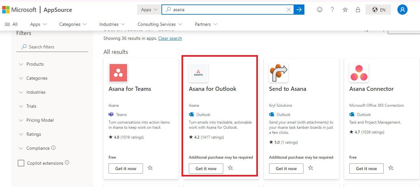Enable the Copilot extensions checkbox
This screenshot has height=187, width=420.
pos(21,163)
